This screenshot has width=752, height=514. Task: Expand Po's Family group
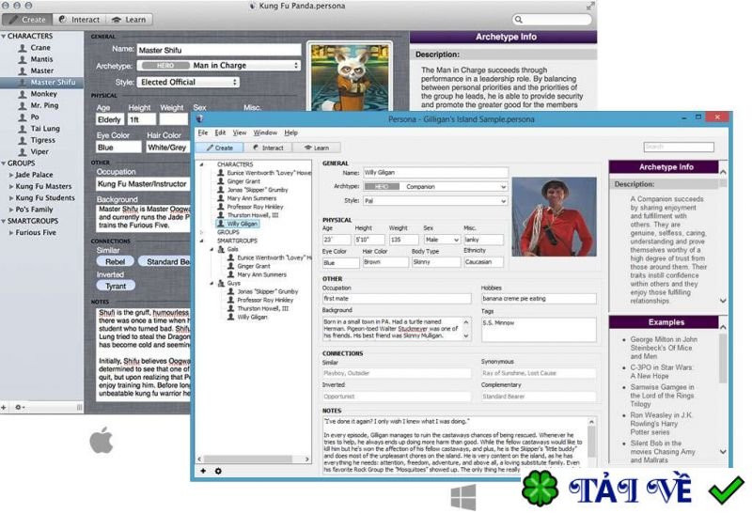tap(11, 210)
